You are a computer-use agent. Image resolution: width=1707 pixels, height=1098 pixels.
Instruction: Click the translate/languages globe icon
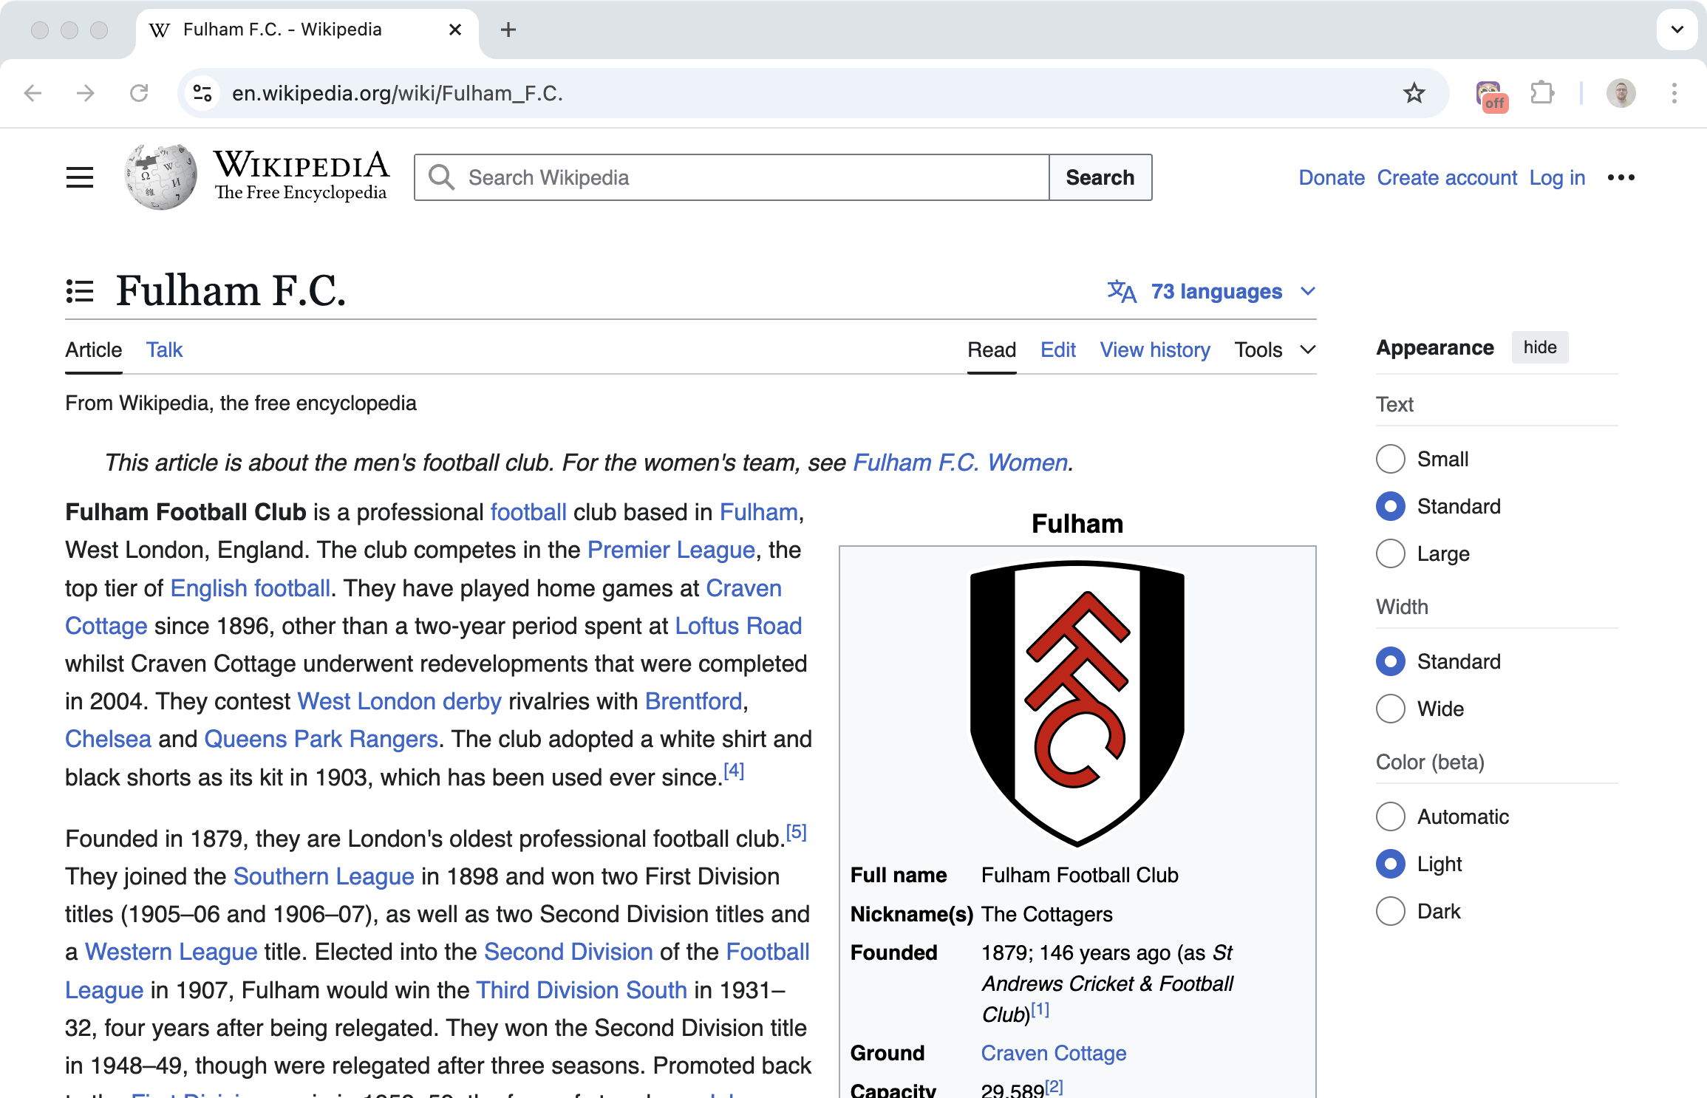1120,291
